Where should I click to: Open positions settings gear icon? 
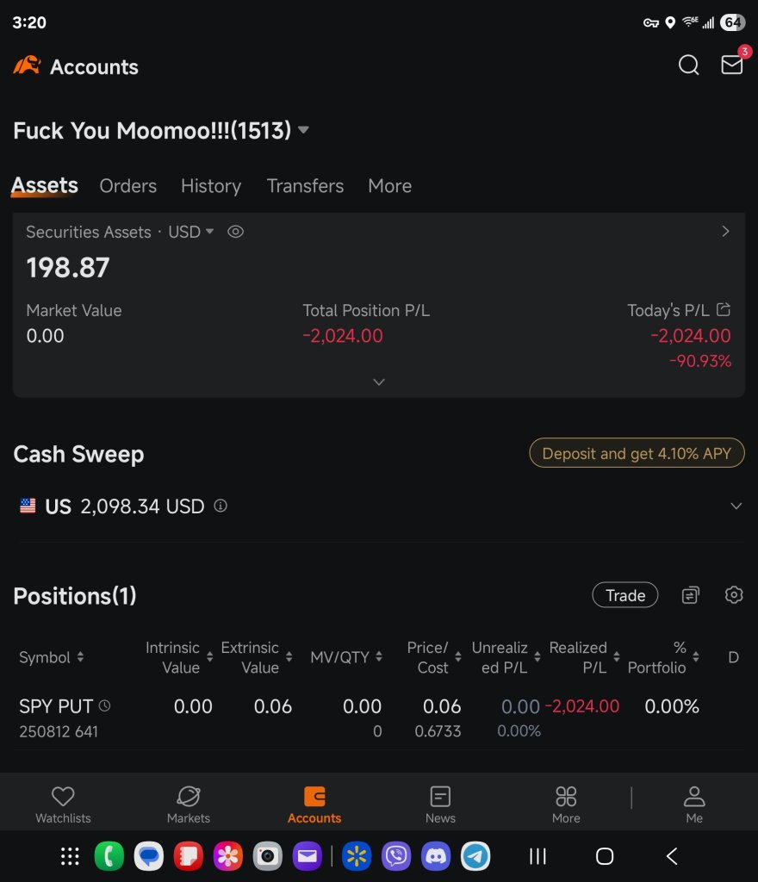click(x=734, y=594)
